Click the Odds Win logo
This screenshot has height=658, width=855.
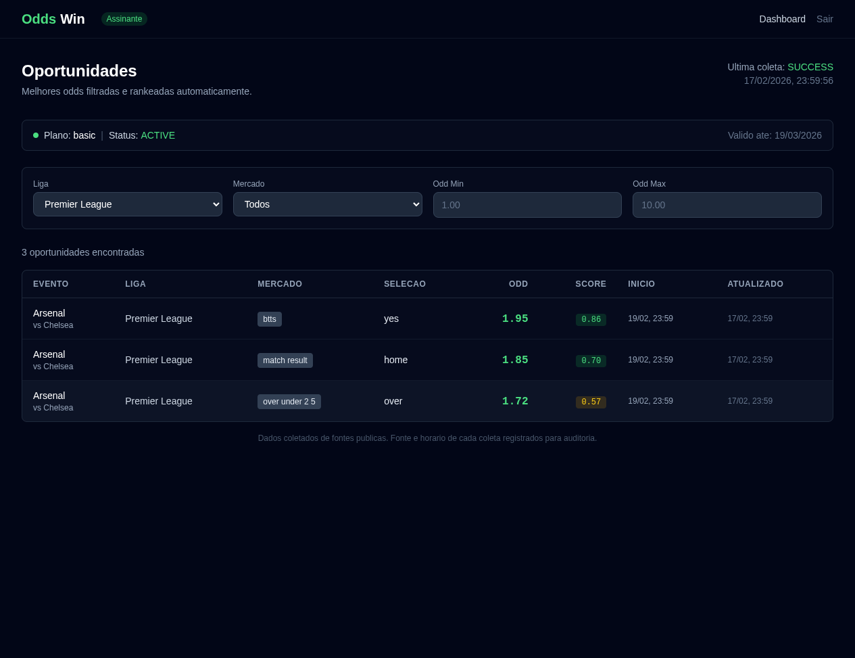coord(53,19)
